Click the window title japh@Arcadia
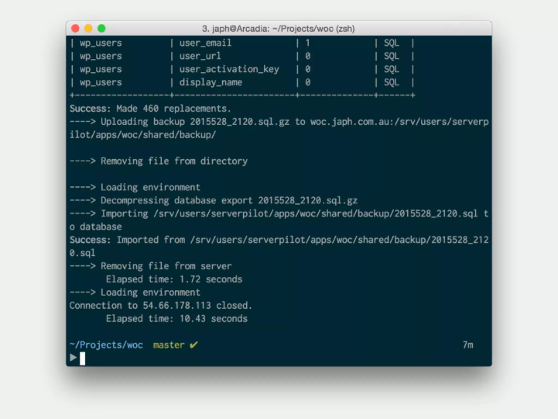Viewport: 558px width, 419px height. 278,29
